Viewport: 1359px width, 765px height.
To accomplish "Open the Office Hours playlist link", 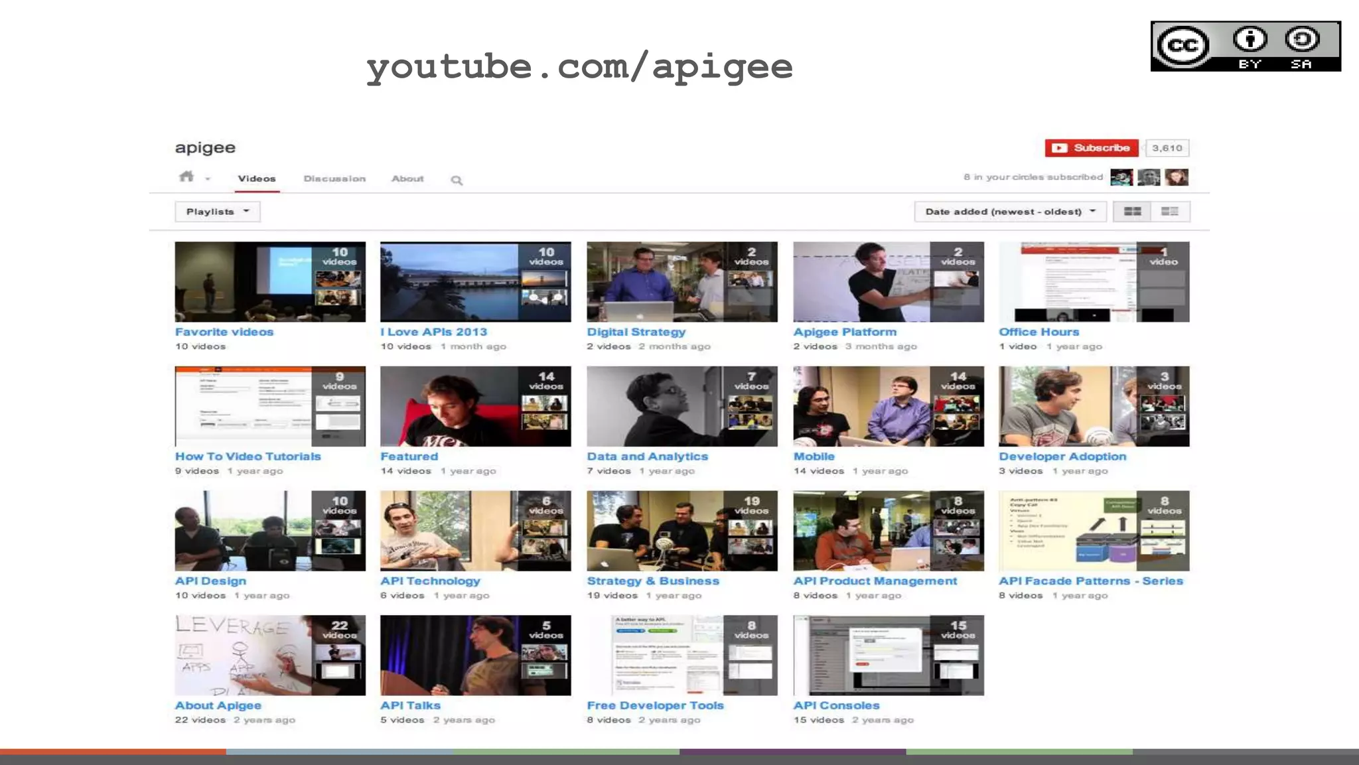I will click(x=1039, y=332).
